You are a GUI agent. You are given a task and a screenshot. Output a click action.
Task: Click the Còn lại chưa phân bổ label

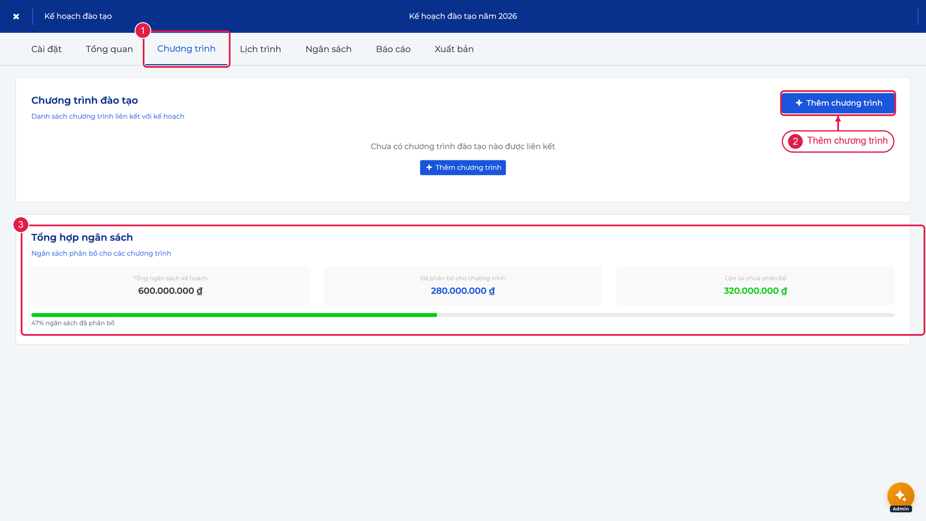click(755, 278)
